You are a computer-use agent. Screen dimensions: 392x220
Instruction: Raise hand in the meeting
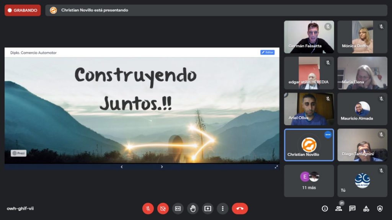click(x=193, y=209)
